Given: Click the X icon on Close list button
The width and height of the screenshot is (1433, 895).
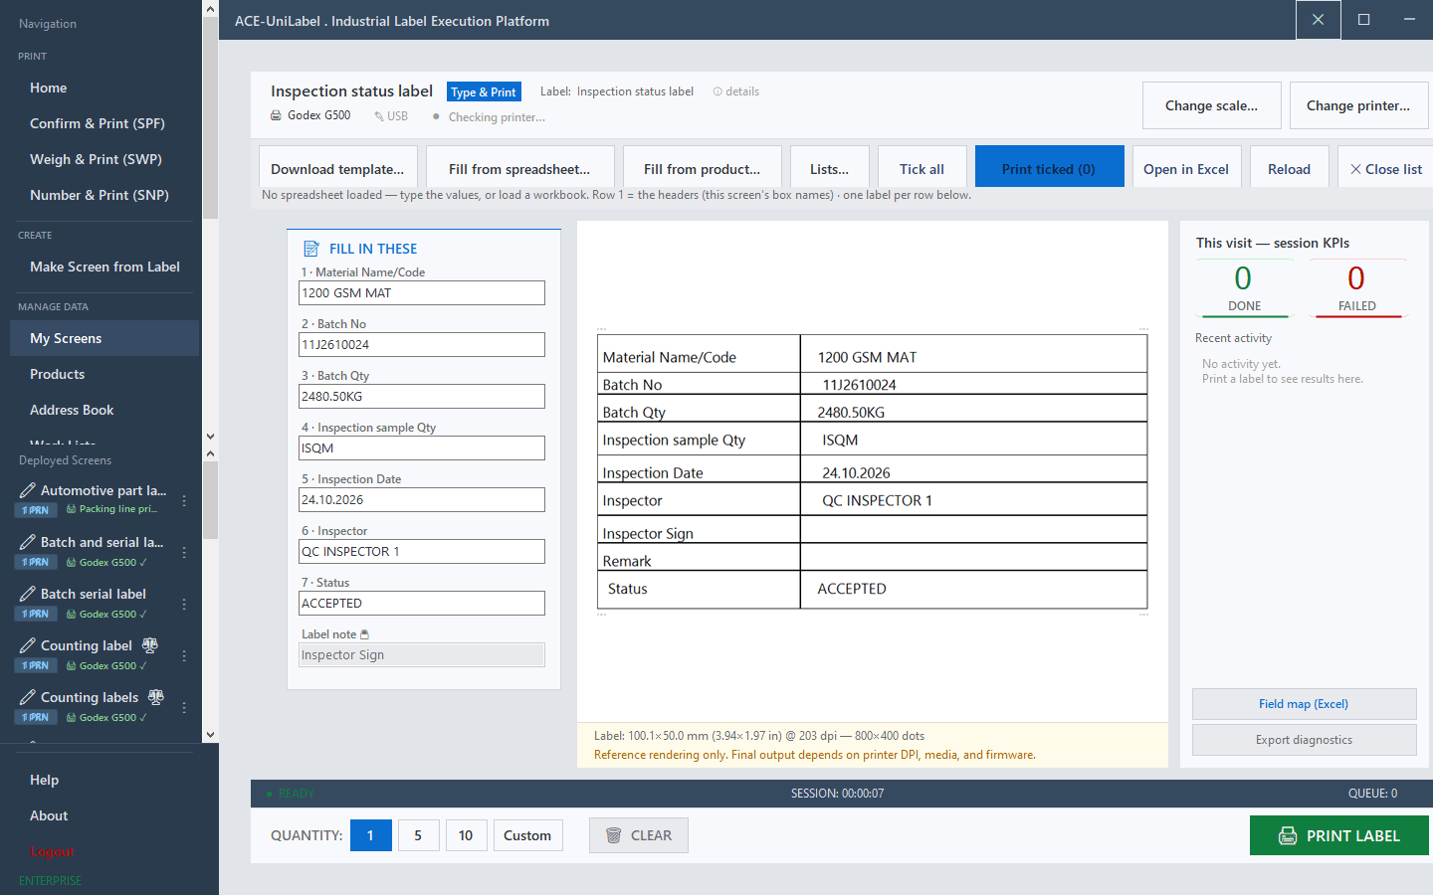Looking at the screenshot, I should pyautogui.click(x=1355, y=169).
